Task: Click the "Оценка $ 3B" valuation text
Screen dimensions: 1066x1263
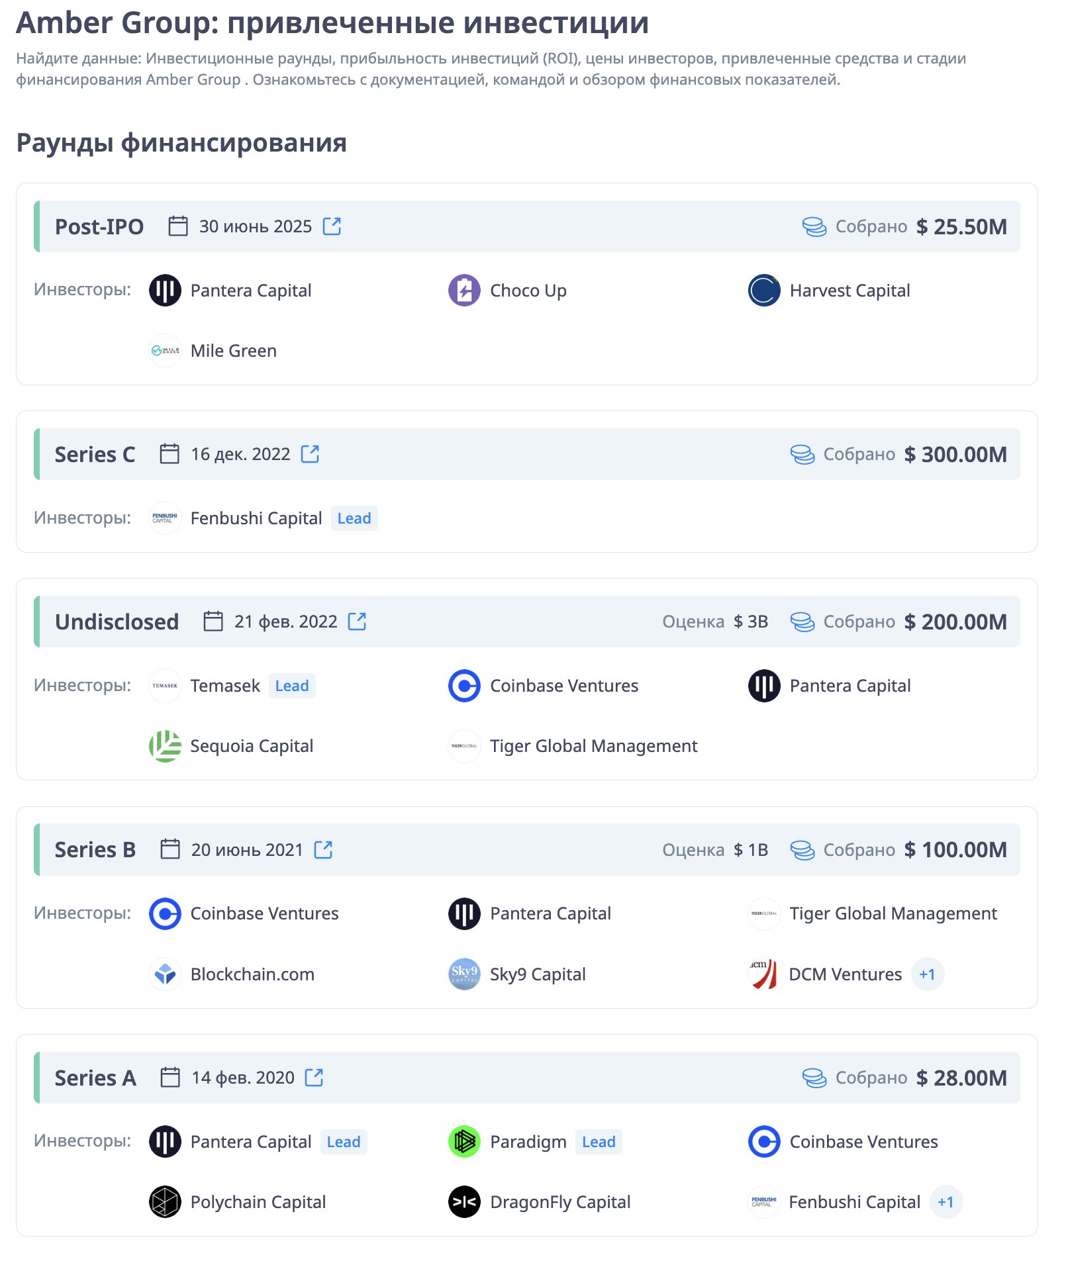Action: [x=715, y=622]
